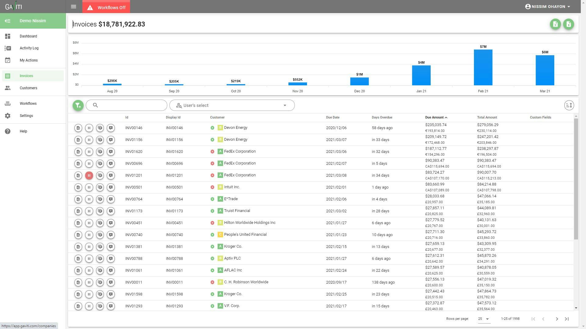Add a comment to INV01620
The height and width of the screenshot is (329, 586).
click(x=111, y=152)
